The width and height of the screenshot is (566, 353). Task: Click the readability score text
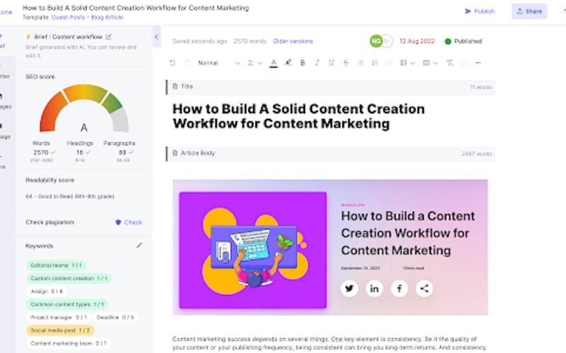[x=69, y=196]
